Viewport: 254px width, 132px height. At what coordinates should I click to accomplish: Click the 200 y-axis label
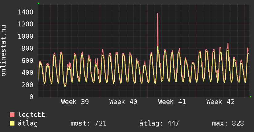tap(27, 85)
